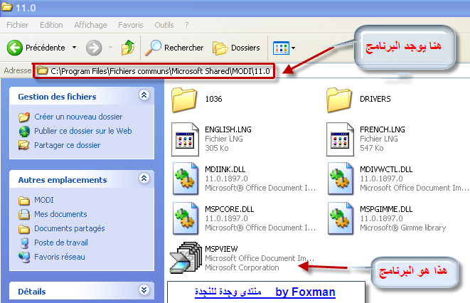470x303 pixels.
Task: Open the Outils menu
Action: coord(164,25)
